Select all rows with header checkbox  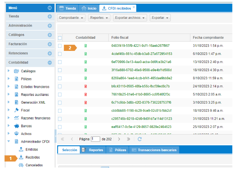point(60,38)
